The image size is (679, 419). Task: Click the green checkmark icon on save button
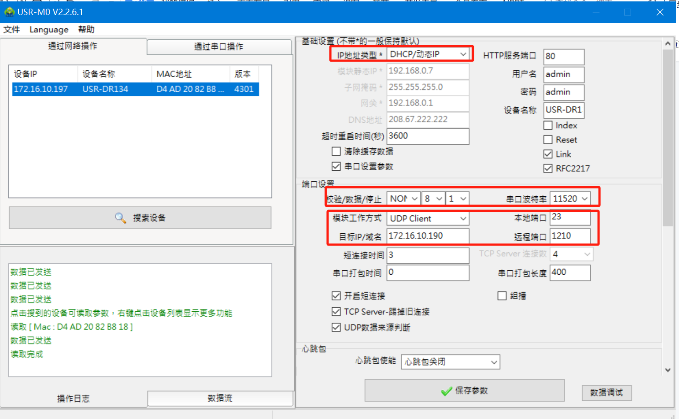click(x=446, y=391)
